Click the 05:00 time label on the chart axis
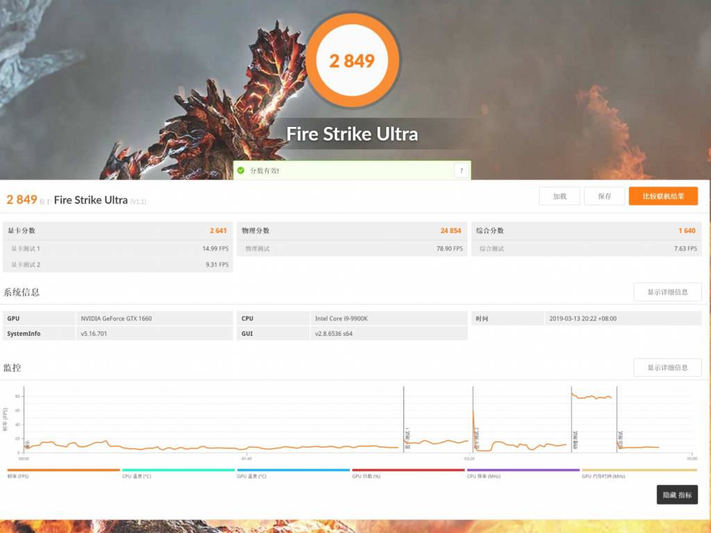711x533 pixels. (692, 459)
